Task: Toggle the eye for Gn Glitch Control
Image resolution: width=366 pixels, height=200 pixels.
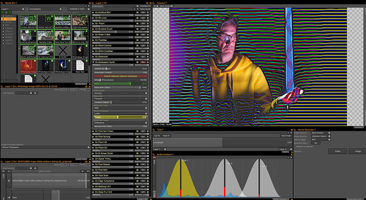Action: 137,46
